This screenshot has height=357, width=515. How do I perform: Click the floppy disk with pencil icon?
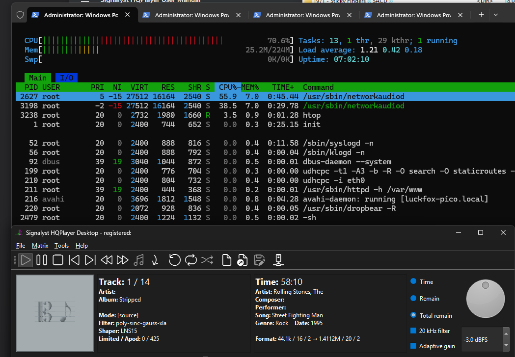coord(259,260)
